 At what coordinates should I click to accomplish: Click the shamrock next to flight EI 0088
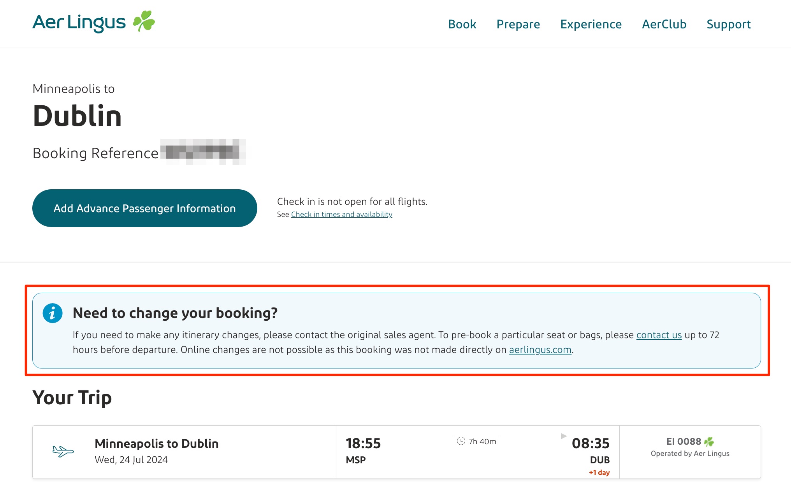[x=709, y=441]
